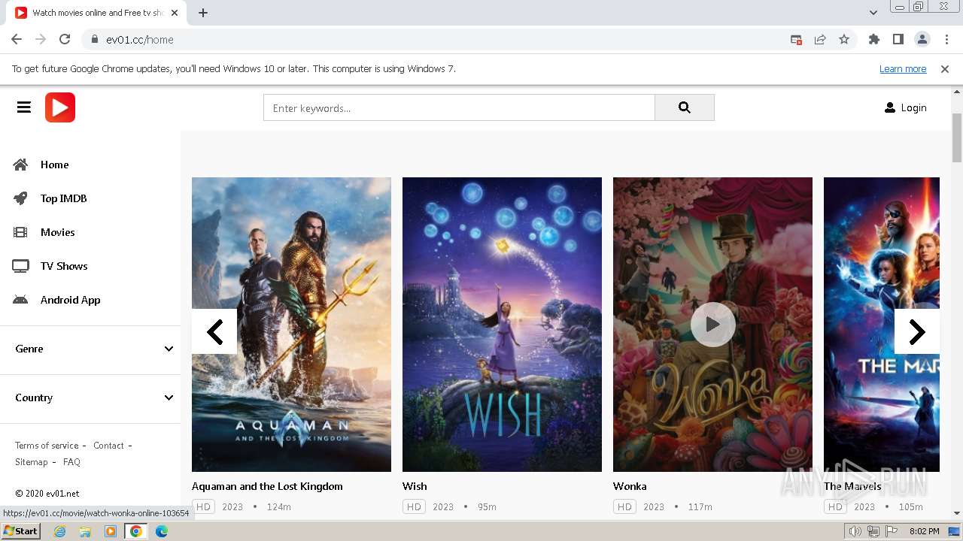
Task: Open Aquaman and the Lost Kingdom poster
Action: 291,325
